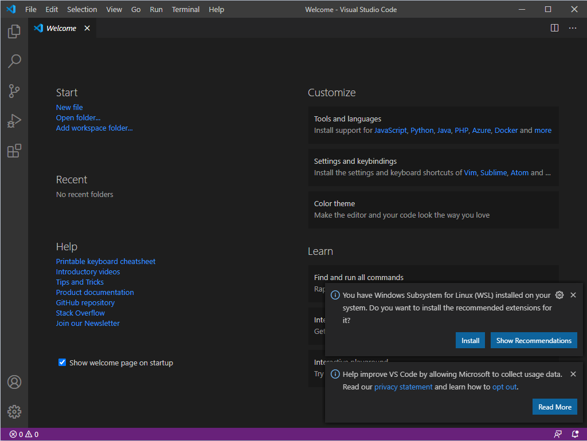Screen dimensions: 587x441
Task: Open the privacy statement link
Action: (403, 387)
